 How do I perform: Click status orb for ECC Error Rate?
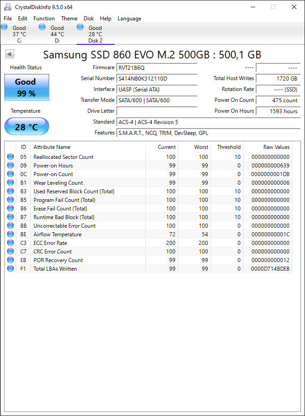point(10,243)
